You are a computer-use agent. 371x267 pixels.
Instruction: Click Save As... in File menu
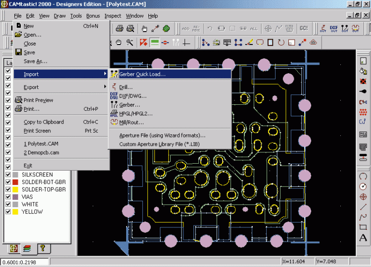click(61, 61)
